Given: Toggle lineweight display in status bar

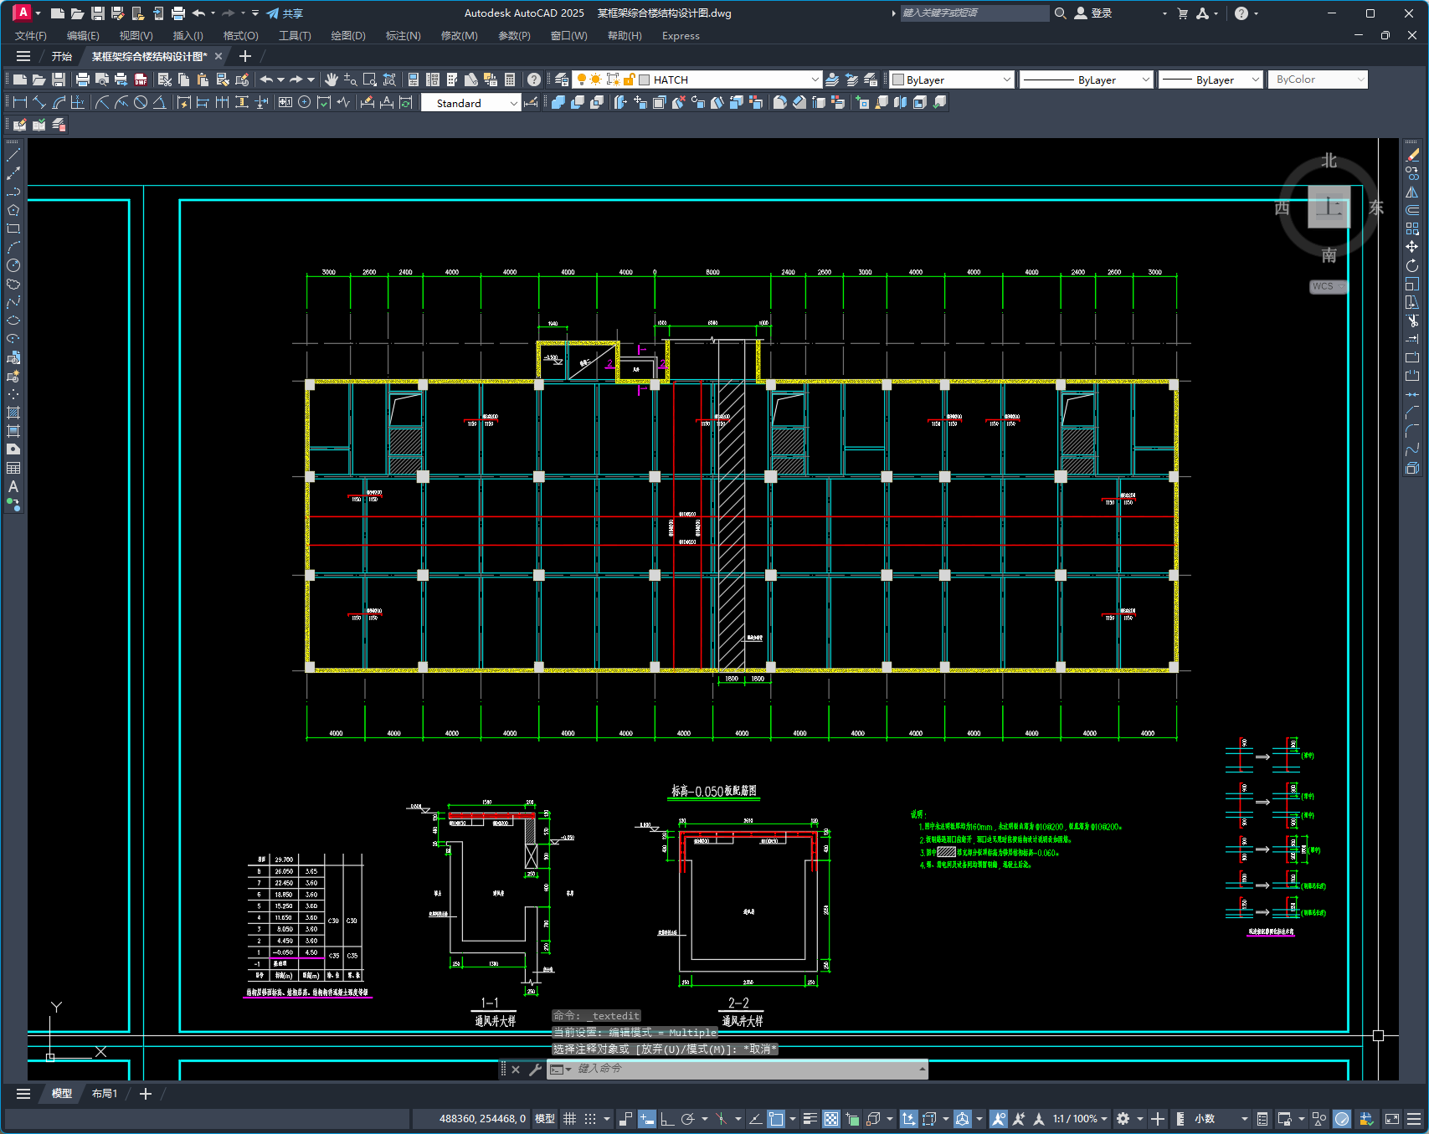Looking at the screenshot, I should tap(810, 1119).
